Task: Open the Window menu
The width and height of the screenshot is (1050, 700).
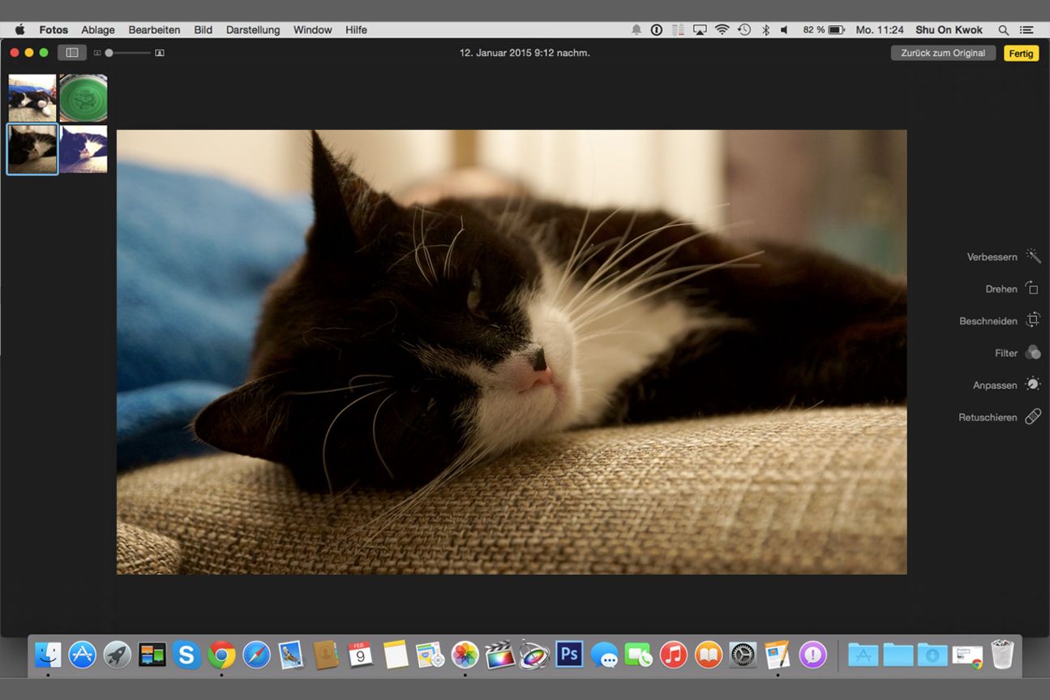Action: click(x=312, y=30)
